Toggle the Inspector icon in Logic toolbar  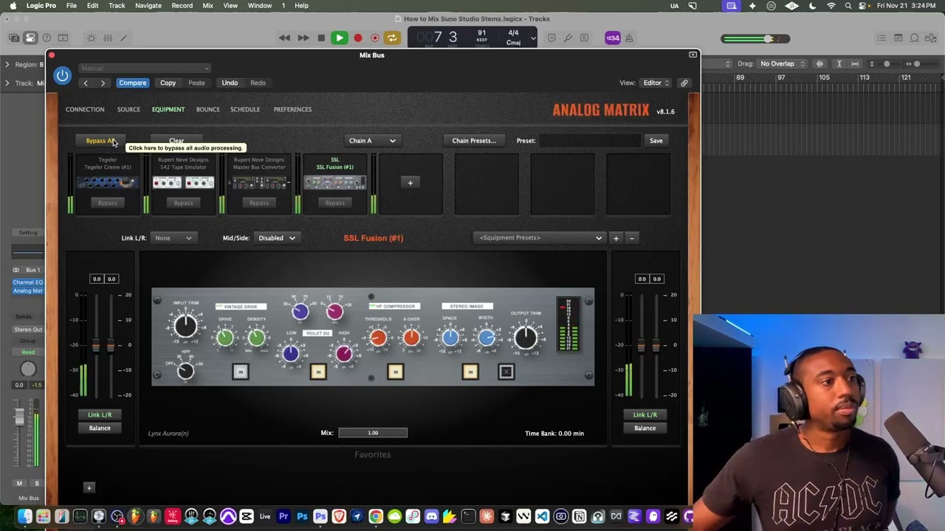(30, 38)
